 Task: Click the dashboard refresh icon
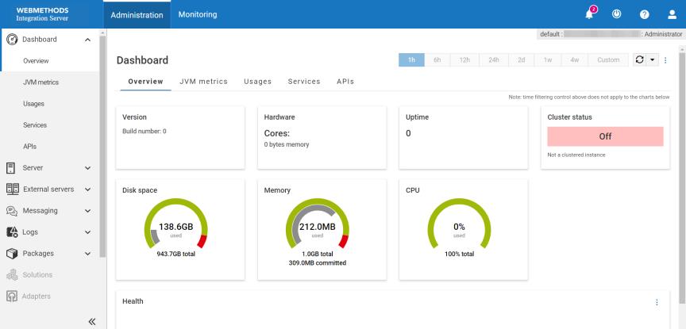point(638,60)
